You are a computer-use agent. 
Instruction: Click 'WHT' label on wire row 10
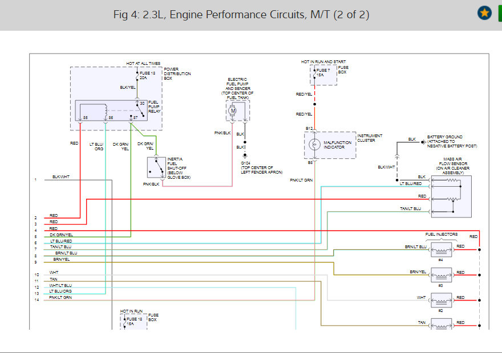pos(54,273)
